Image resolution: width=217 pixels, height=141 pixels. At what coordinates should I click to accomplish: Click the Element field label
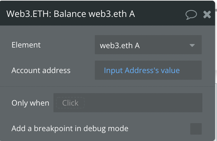(x=26, y=45)
